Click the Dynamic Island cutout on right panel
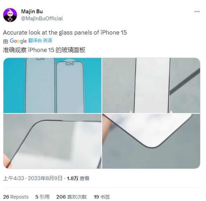 tap(69, 64)
